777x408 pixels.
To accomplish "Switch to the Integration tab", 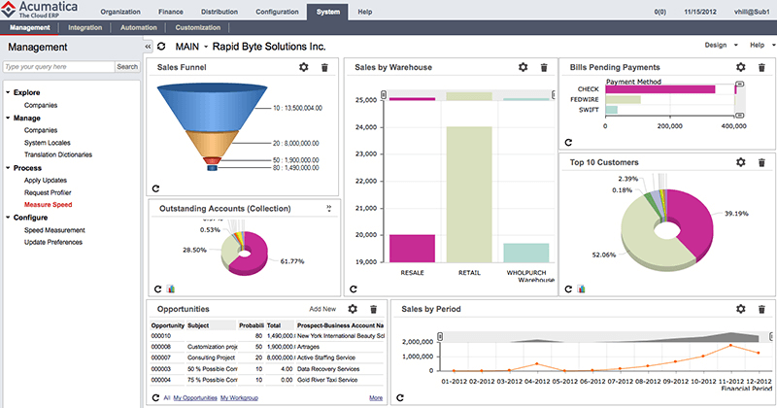I will coord(85,28).
